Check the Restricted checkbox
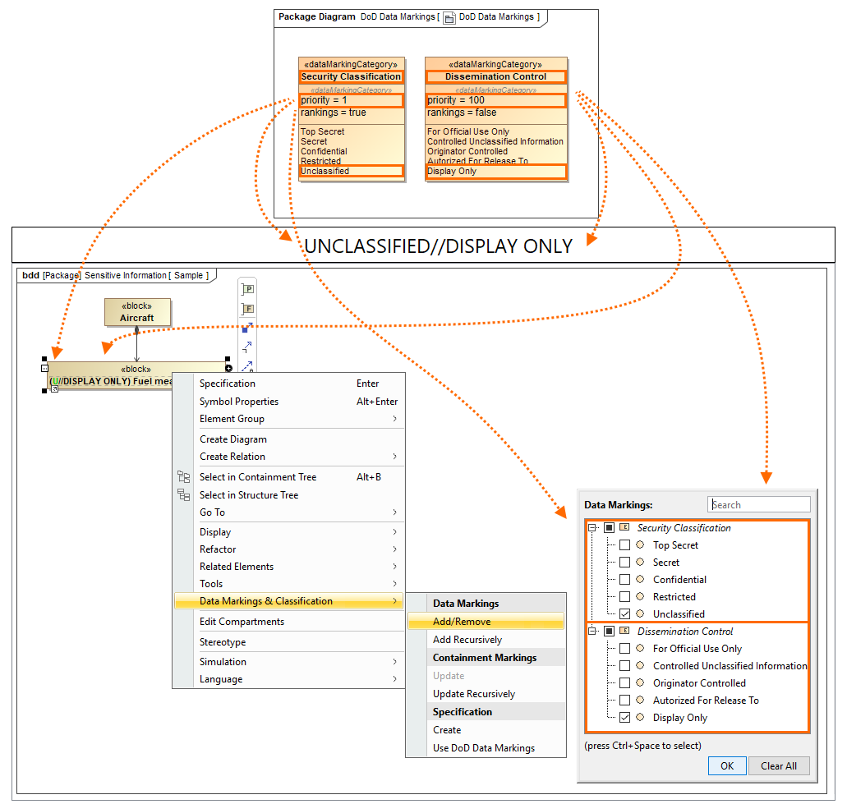 point(624,597)
